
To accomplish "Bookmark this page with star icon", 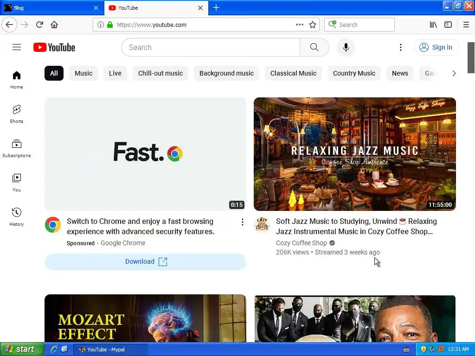I will click(x=313, y=25).
